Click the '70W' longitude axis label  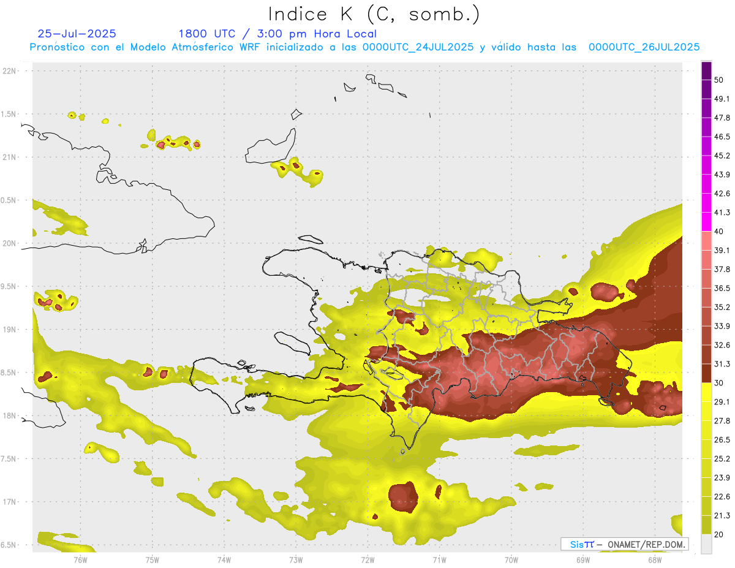pos(511,560)
